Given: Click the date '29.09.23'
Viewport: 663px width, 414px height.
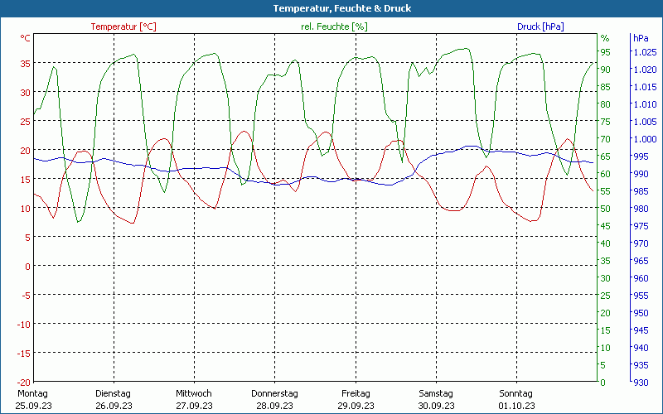Looking at the screenshot, I should (x=356, y=406).
